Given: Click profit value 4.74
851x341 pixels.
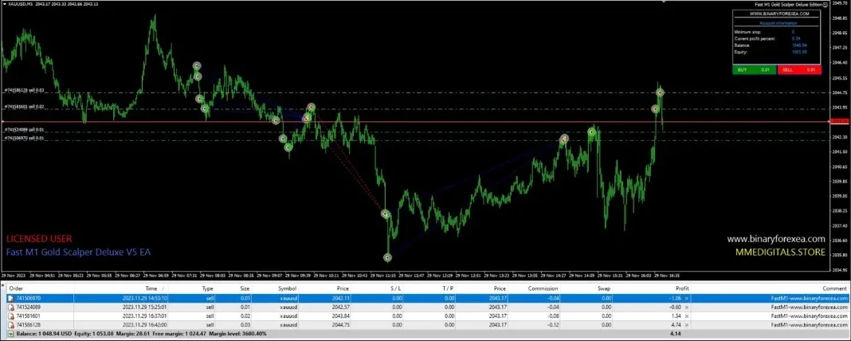Looking at the screenshot, I should coord(676,324).
